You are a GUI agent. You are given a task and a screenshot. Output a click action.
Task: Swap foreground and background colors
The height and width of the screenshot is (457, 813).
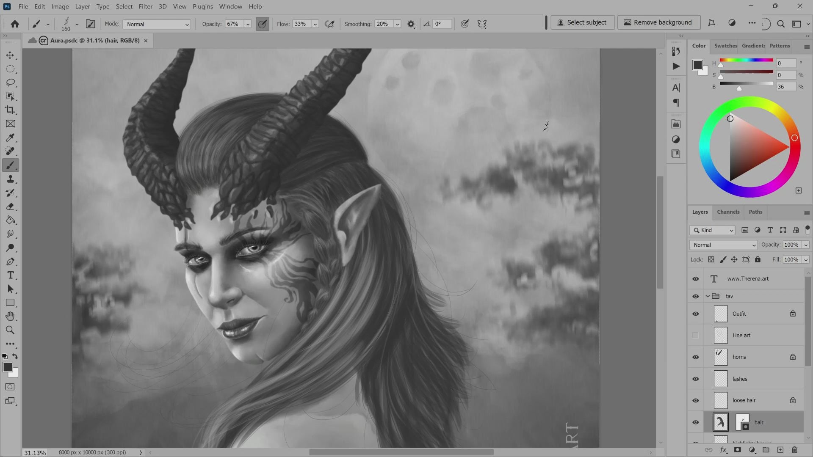tap(15, 356)
